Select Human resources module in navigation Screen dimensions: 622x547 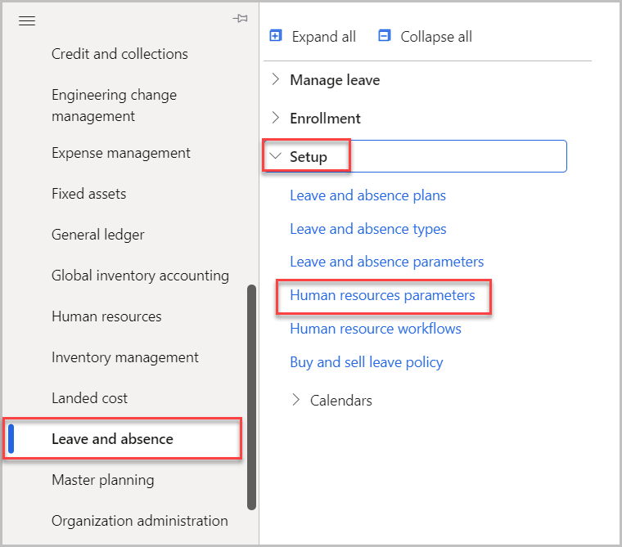[106, 316]
